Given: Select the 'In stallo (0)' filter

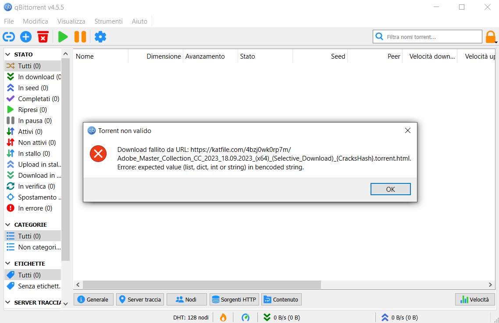Looking at the screenshot, I should [x=33, y=154].
